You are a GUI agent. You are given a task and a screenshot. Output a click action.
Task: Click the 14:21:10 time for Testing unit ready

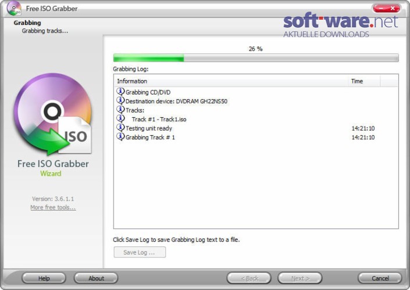[363, 128]
